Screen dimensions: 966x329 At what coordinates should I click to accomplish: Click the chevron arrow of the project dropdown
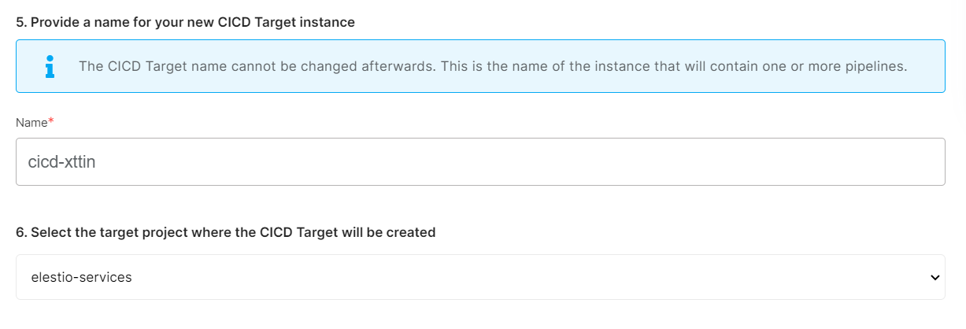coord(935,277)
